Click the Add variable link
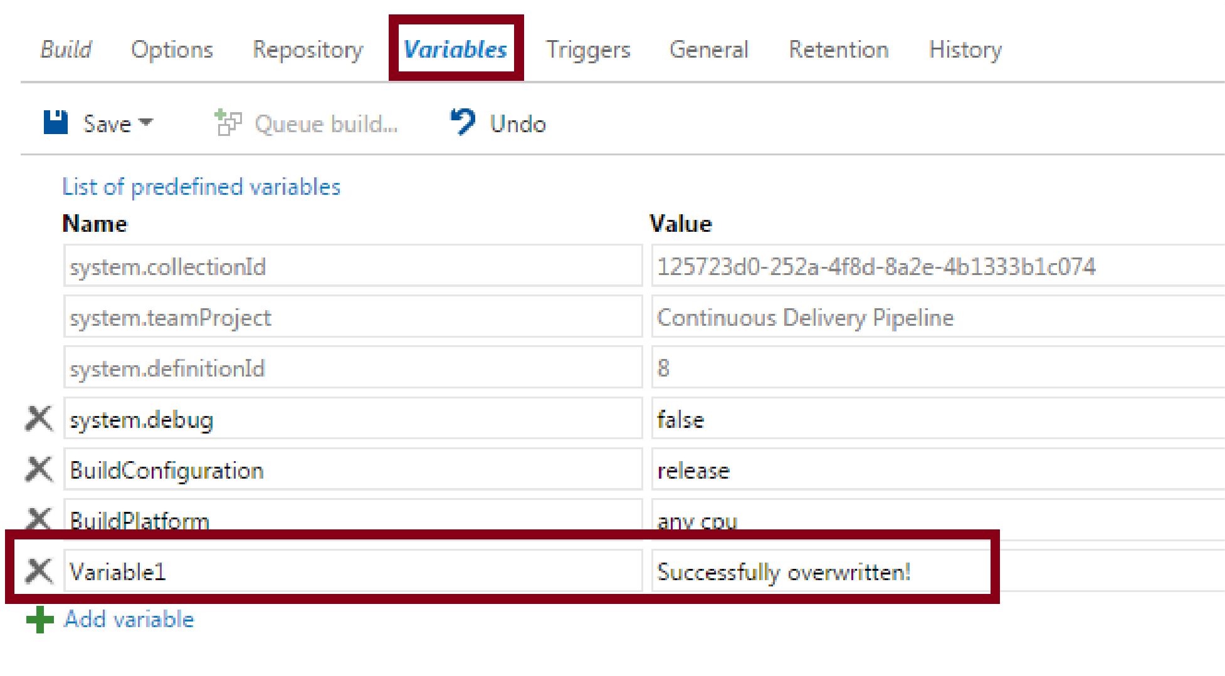The image size is (1225, 676). coord(127,620)
